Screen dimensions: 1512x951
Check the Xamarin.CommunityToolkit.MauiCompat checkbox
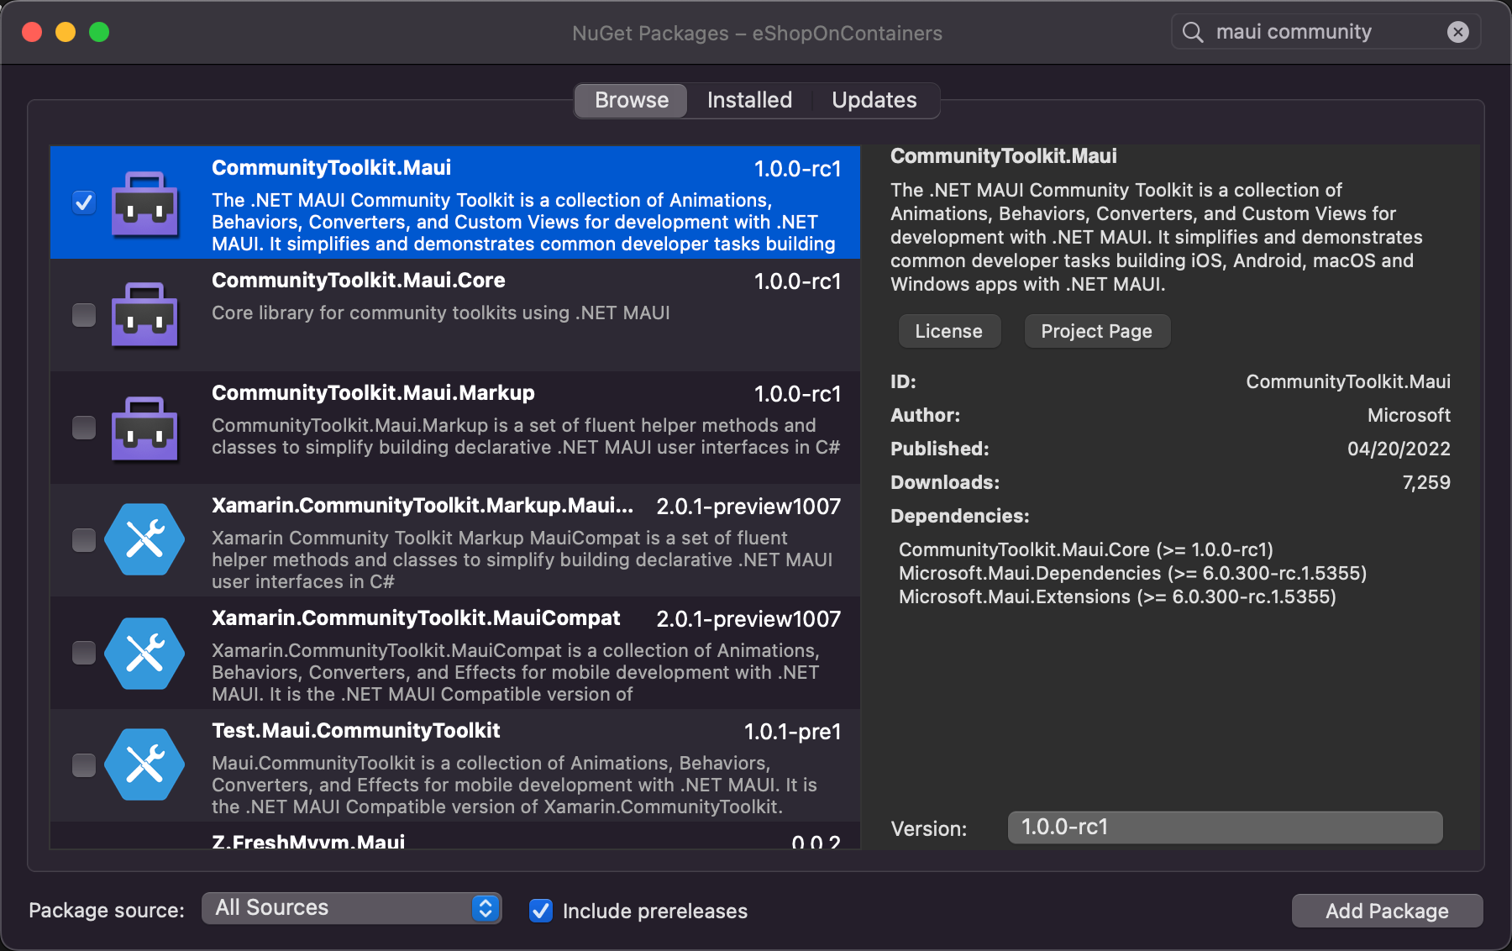pos(84,653)
